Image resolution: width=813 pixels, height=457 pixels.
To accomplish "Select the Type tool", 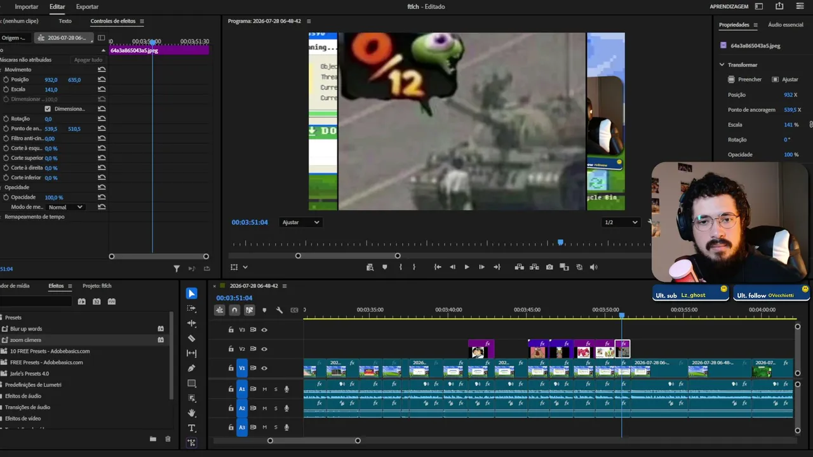I will click(191, 428).
